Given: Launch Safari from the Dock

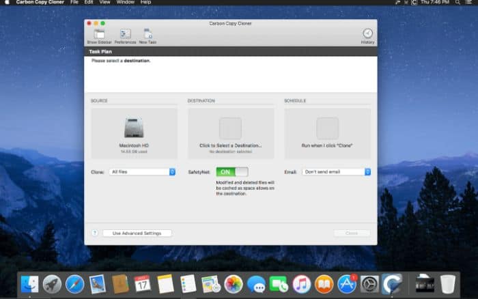Looking at the screenshot, I should click(74, 284).
